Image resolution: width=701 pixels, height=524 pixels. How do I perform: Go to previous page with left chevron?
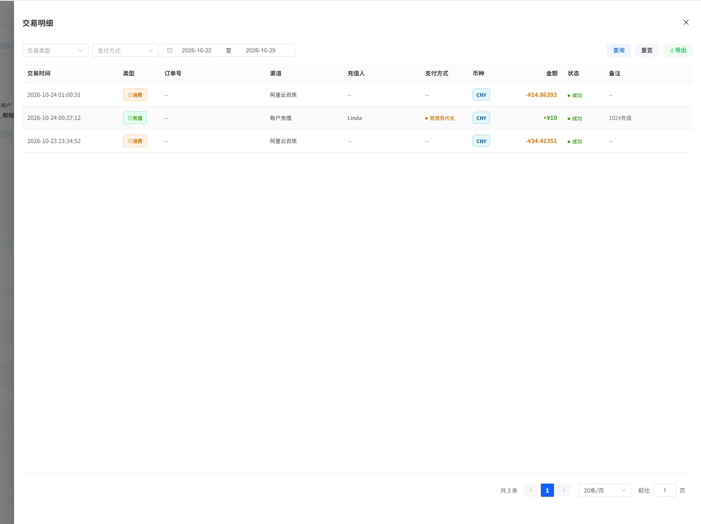pyautogui.click(x=531, y=490)
